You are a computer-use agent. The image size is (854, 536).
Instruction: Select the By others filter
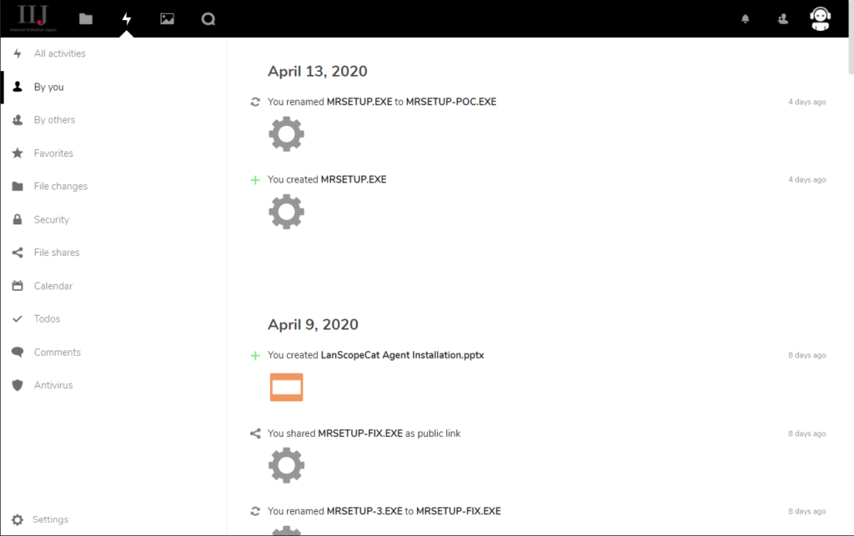coord(54,120)
